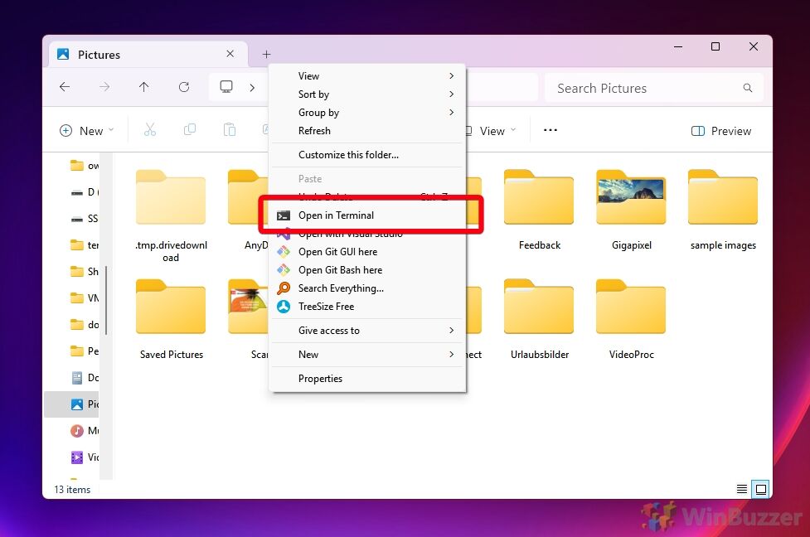The height and width of the screenshot is (537, 810).
Task: Switch to details list view icon
Action: pyautogui.click(x=742, y=489)
